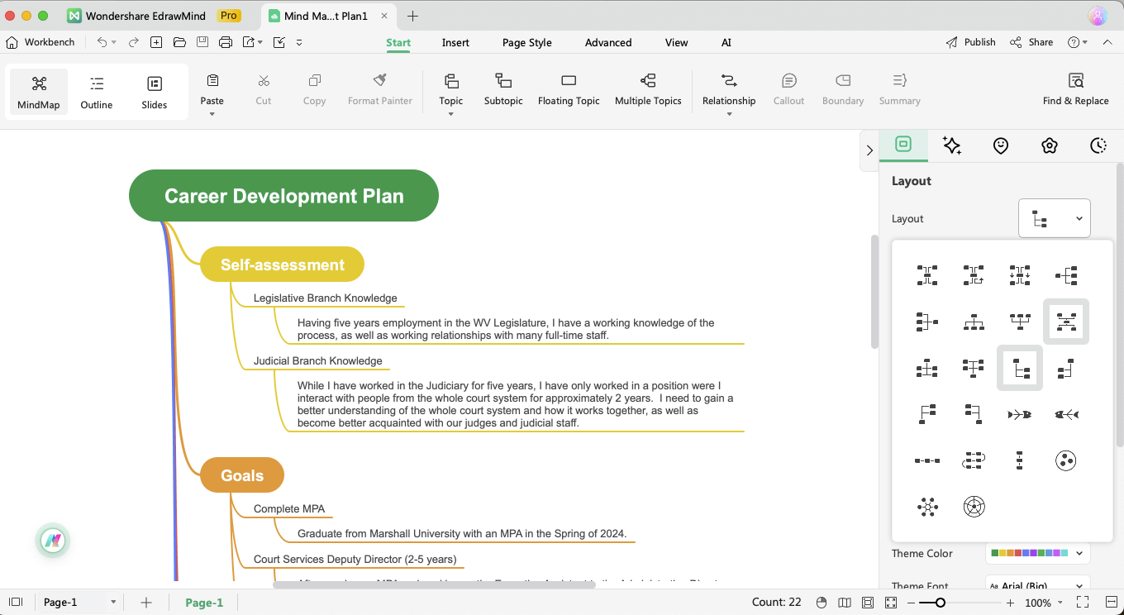Switch to Slides view mode
This screenshot has width=1124, height=615.
point(155,92)
